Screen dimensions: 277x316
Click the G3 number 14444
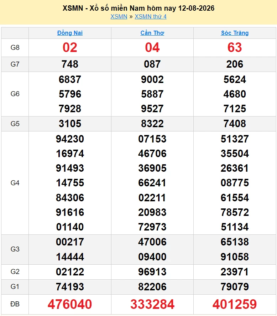coord(70,257)
